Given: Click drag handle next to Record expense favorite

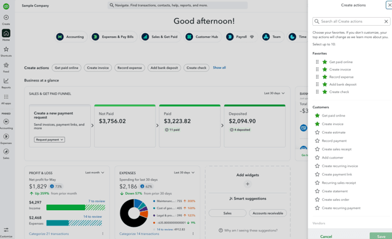Looking at the screenshot, I should pyautogui.click(x=317, y=77).
